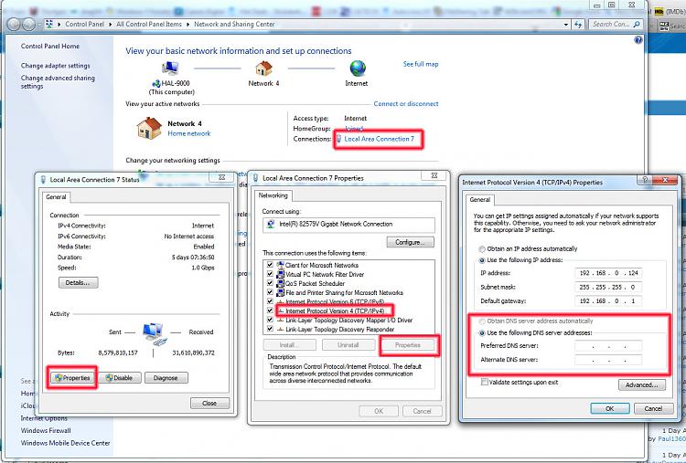Viewport: 686px width, 463px height.
Task: Click Properties button in Status dialog
Action: click(72, 378)
